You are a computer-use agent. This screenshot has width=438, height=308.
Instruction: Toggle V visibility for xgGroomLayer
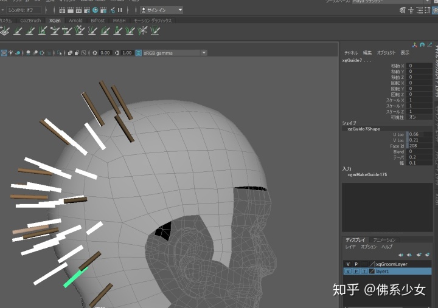348,264
